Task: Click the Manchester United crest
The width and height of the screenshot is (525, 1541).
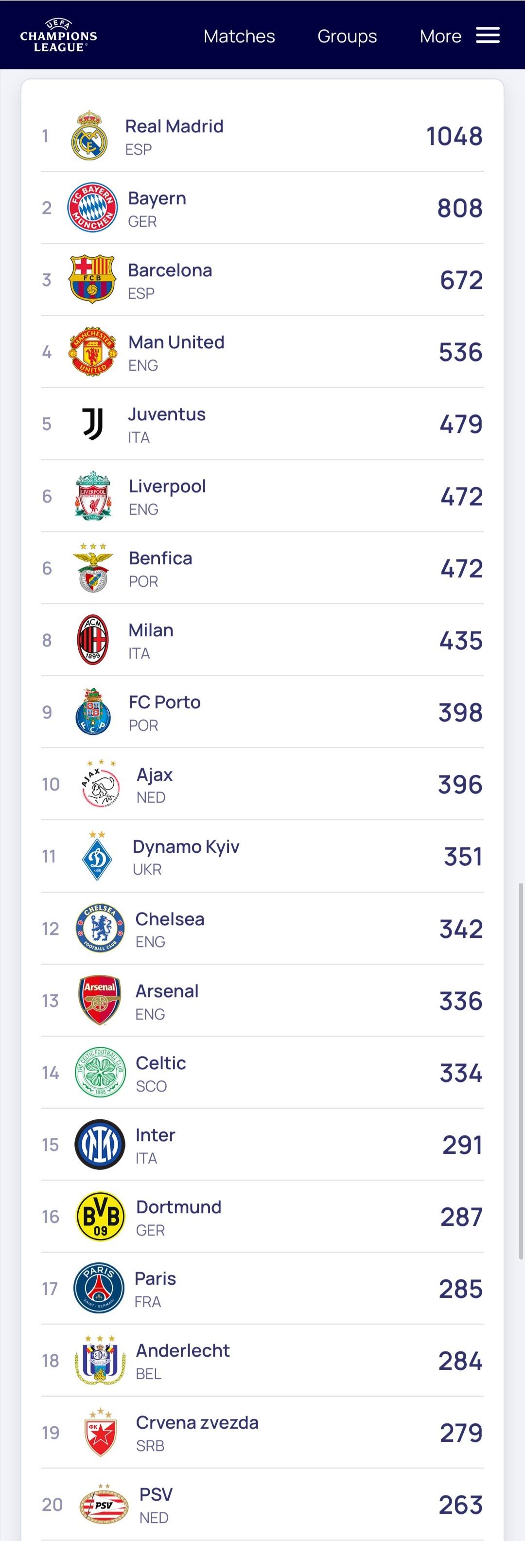Action: (92, 351)
